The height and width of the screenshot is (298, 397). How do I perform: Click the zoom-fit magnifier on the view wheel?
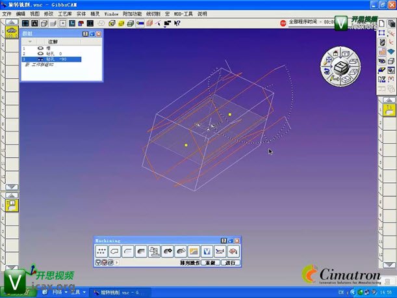click(x=328, y=61)
